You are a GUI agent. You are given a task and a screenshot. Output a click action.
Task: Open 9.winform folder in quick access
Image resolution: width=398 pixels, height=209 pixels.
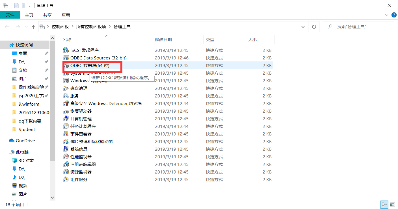pyautogui.click(x=29, y=104)
